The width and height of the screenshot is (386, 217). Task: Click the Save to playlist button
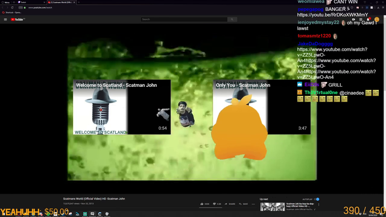(244, 204)
